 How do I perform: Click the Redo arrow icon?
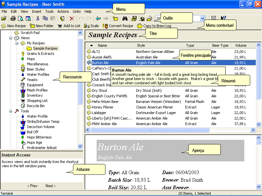(x=89, y=18)
